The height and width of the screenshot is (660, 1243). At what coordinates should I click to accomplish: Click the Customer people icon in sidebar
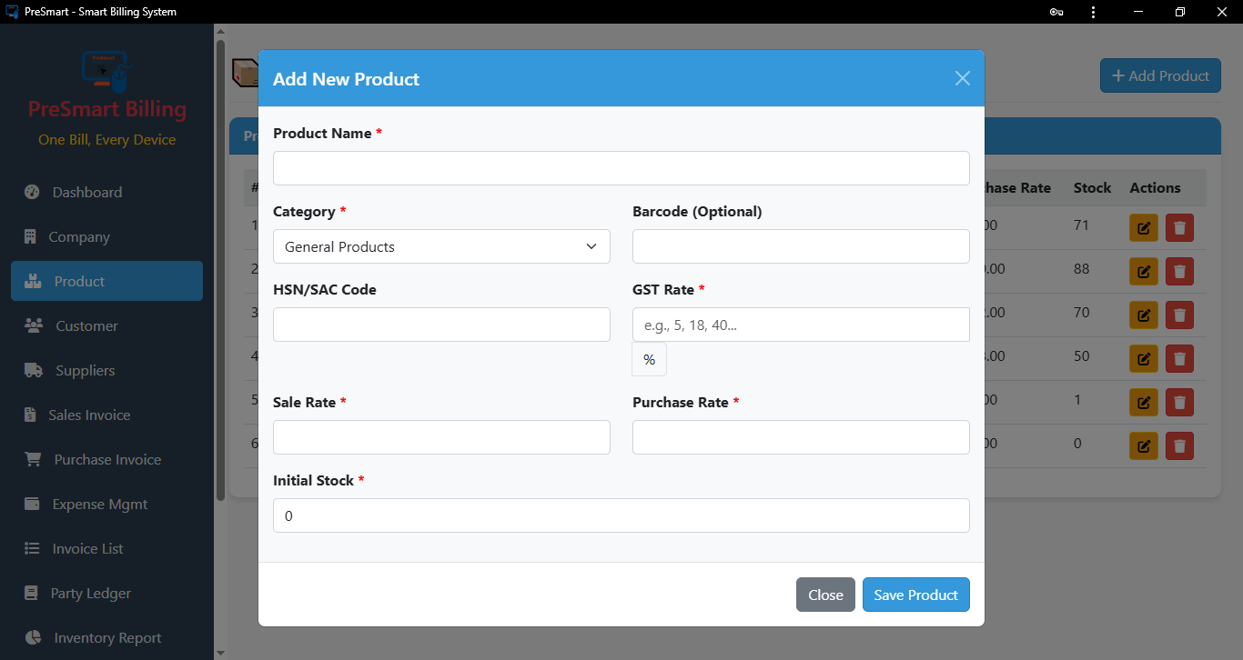coord(34,325)
